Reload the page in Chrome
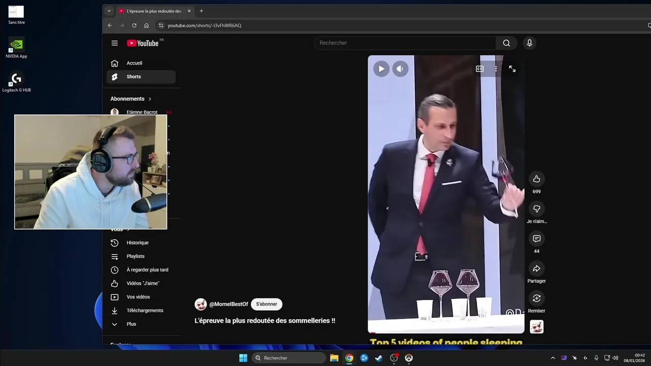Viewport: 651px width, 366px height. (134, 25)
